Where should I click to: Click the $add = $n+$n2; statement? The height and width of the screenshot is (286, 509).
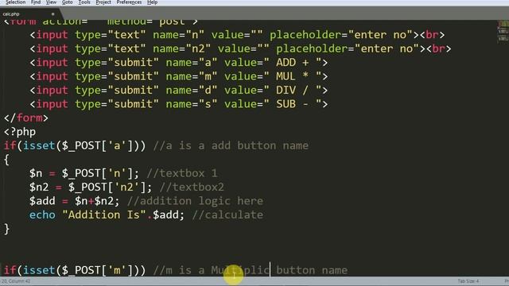tap(74, 201)
